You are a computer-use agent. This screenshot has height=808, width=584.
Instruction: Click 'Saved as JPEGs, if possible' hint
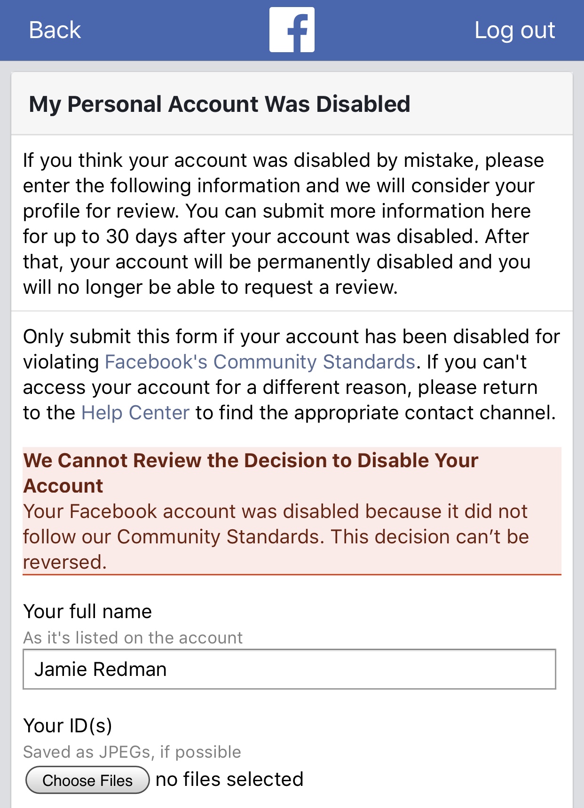(x=132, y=752)
